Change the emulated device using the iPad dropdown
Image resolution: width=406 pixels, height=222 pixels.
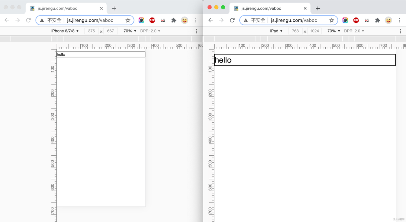[x=276, y=31]
